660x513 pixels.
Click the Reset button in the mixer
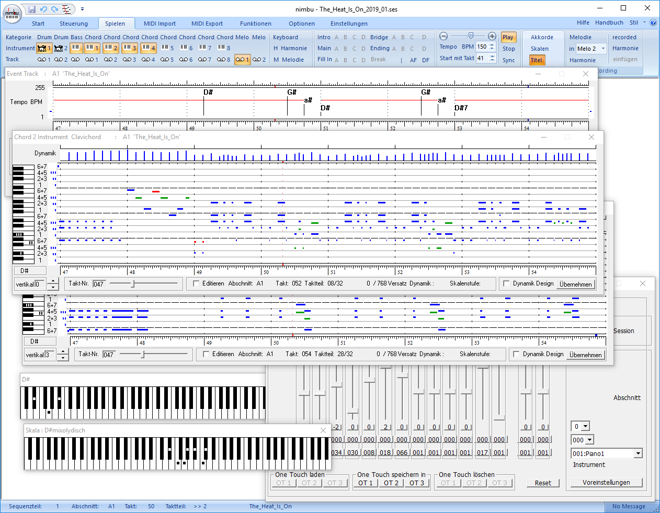click(x=543, y=483)
